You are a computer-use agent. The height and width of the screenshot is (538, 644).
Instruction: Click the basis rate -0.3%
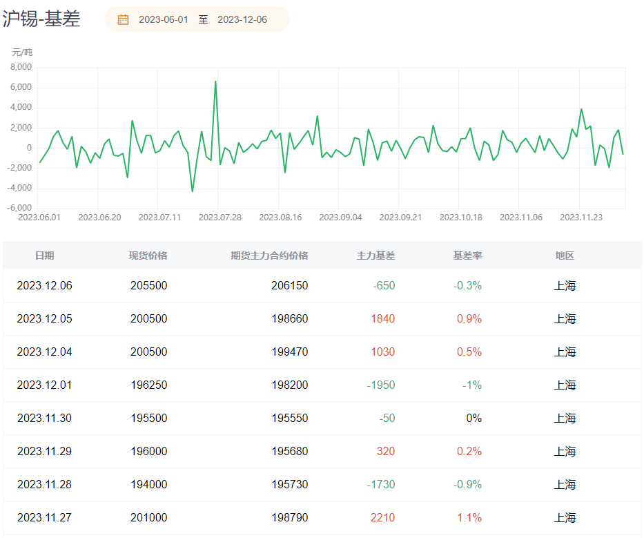point(467,286)
